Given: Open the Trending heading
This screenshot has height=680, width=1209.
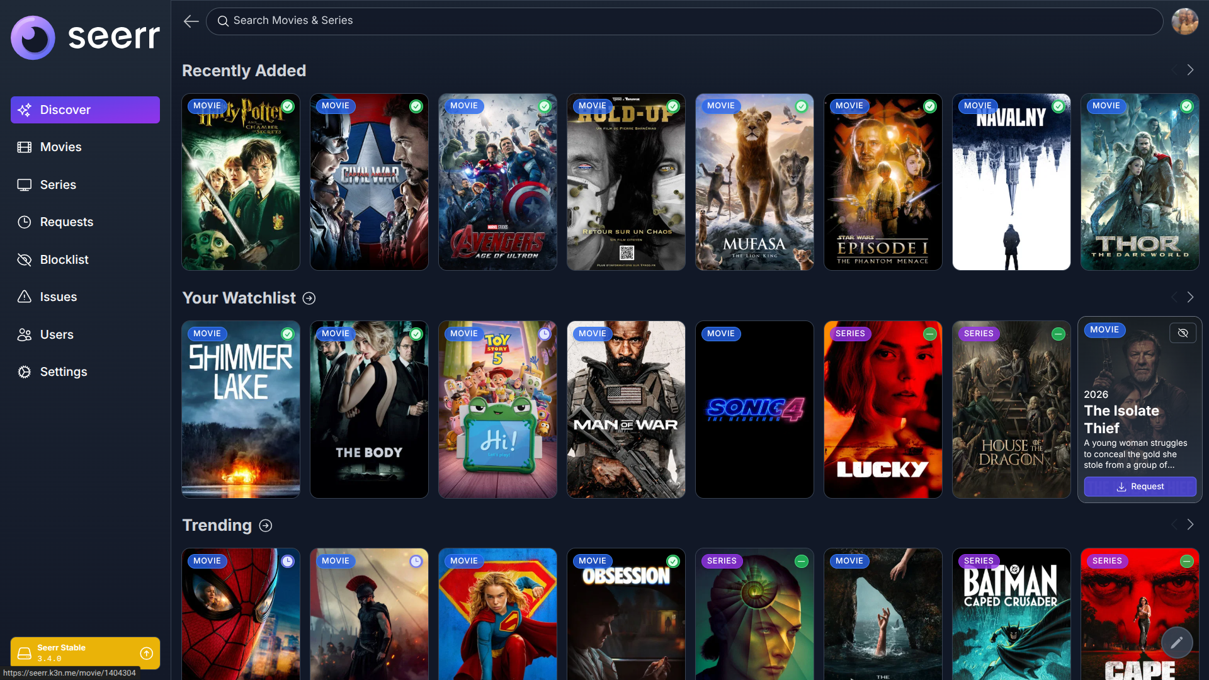Looking at the screenshot, I should pyautogui.click(x=217, y=525).
